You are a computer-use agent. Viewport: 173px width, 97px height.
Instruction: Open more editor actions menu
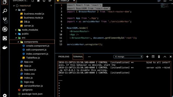coord(171,1)
